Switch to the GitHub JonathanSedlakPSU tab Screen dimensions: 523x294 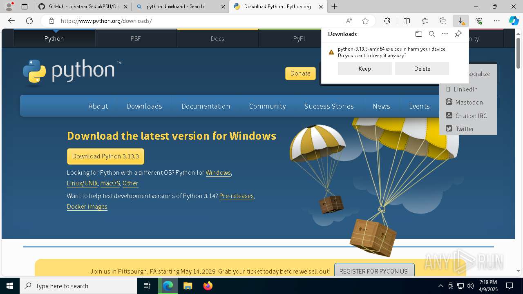point(83,7)
